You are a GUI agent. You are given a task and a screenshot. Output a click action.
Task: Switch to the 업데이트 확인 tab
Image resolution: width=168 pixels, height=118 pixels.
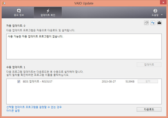(48, 12)
